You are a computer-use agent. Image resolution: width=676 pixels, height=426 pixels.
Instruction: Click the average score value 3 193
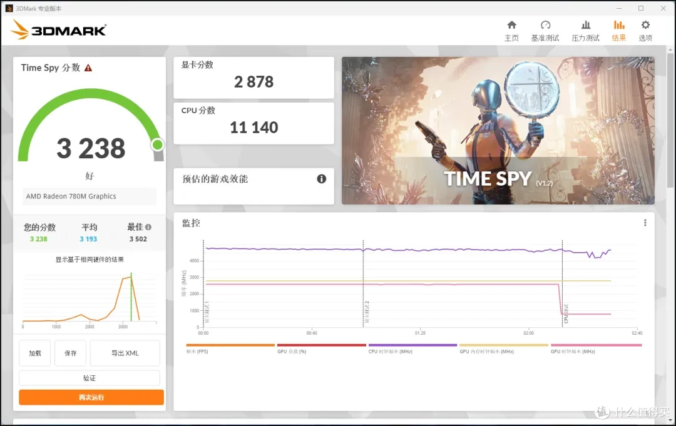pos(88,239)
